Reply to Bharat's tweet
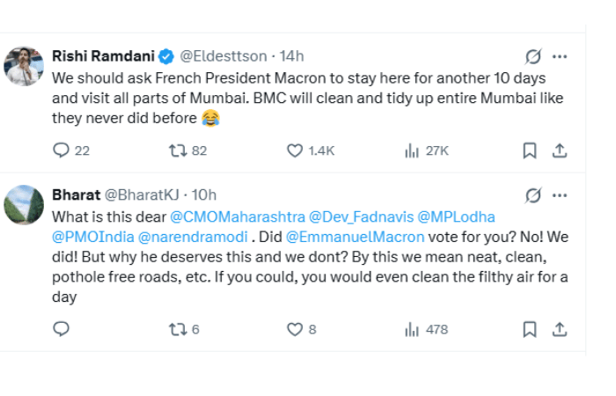616x396 pixels. (62, 329)
